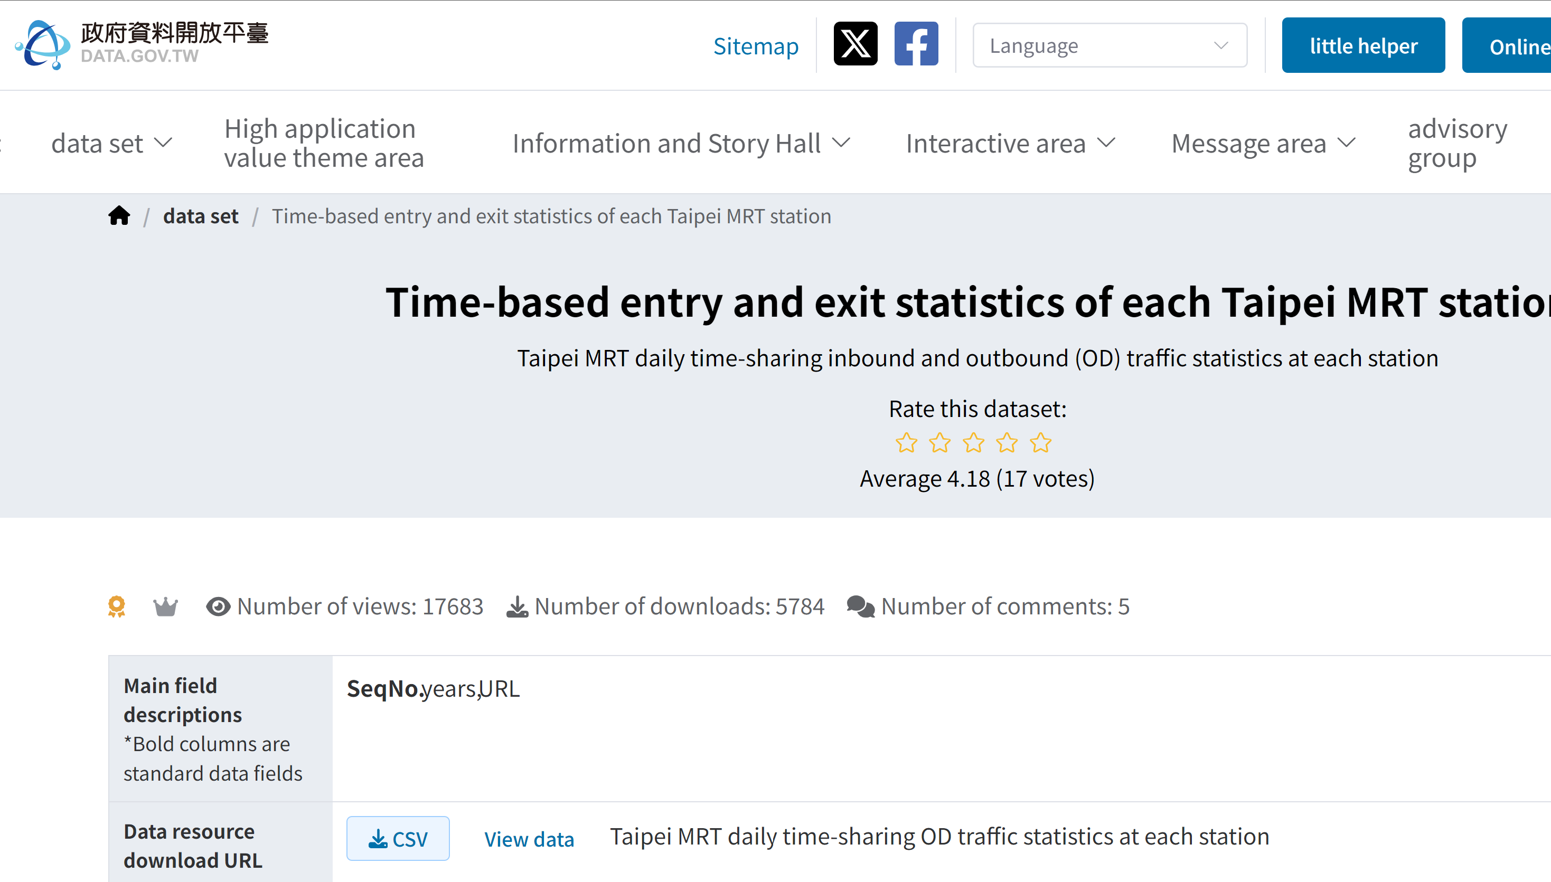The image size is (1551, 882).
Task: Expand the Interactive area menu
Action: pos(1010,144)
